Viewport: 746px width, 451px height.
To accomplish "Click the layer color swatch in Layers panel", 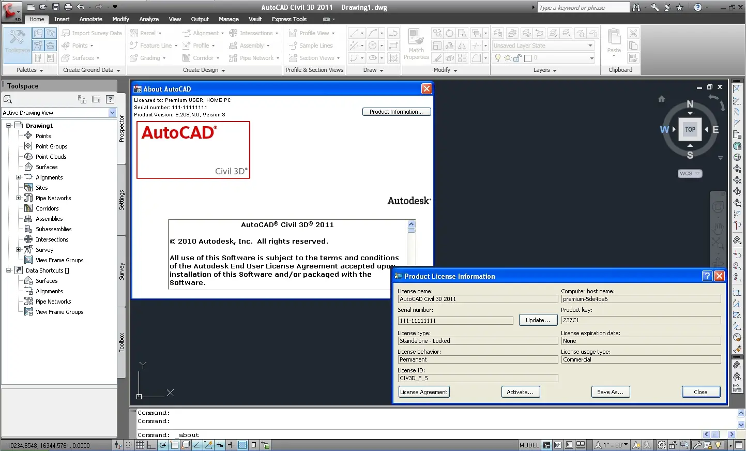I will click(x=528, y=58).
